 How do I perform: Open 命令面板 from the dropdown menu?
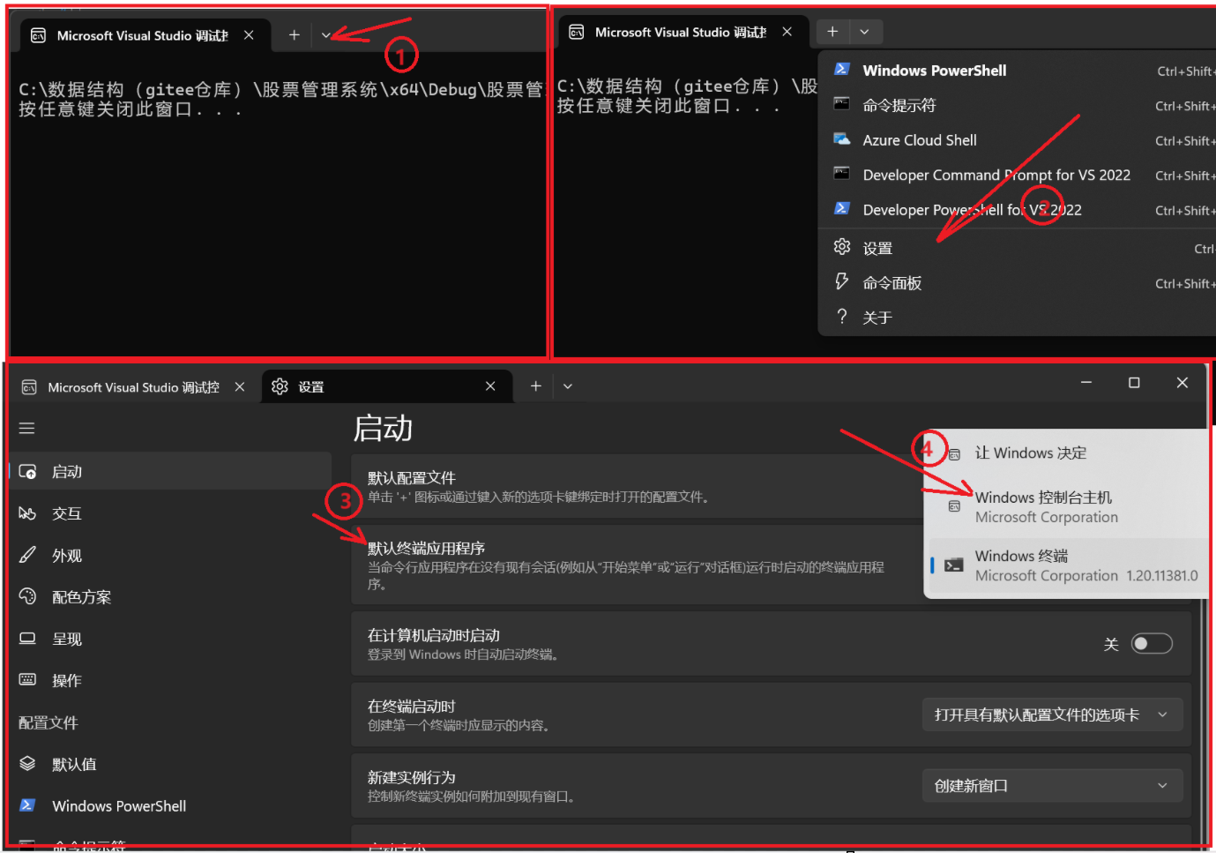(1017, 283)
